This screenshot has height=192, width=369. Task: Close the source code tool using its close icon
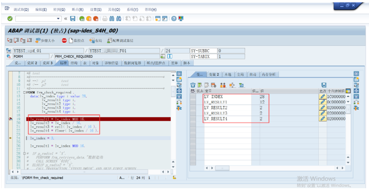tap(179, 74)
